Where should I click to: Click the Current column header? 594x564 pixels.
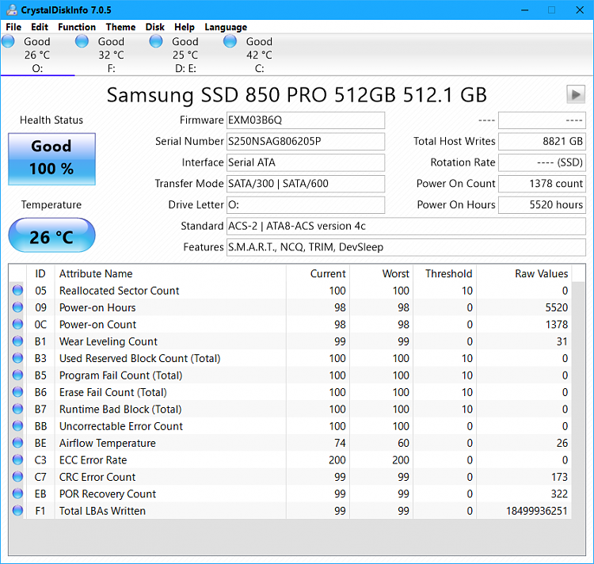318,273
